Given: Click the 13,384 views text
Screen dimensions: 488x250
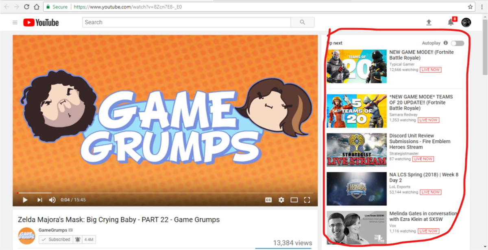Looking at the screenshot, I should pos(293,243).
